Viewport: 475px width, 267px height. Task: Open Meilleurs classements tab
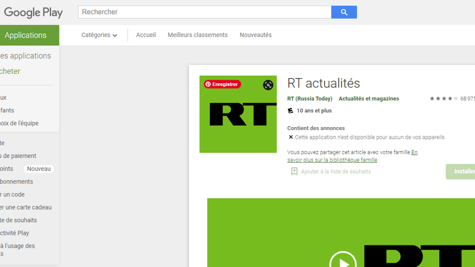197,35
